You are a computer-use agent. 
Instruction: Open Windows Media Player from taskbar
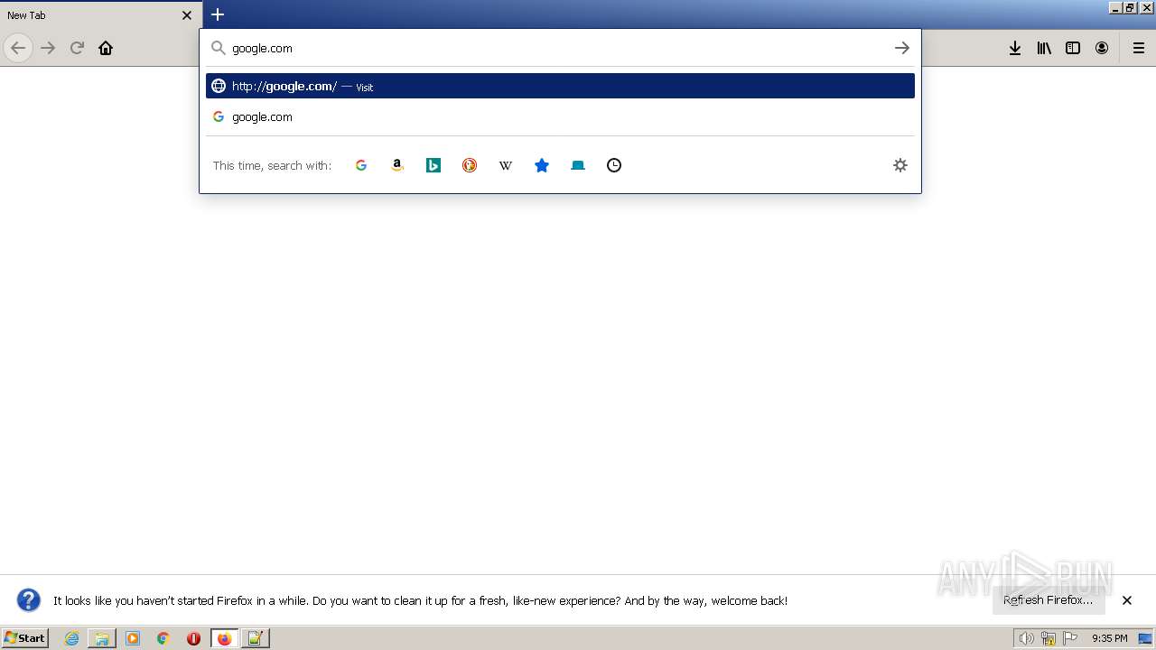(x=133, y=638)
